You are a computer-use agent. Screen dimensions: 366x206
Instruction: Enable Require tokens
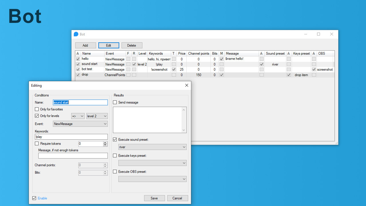37,143
